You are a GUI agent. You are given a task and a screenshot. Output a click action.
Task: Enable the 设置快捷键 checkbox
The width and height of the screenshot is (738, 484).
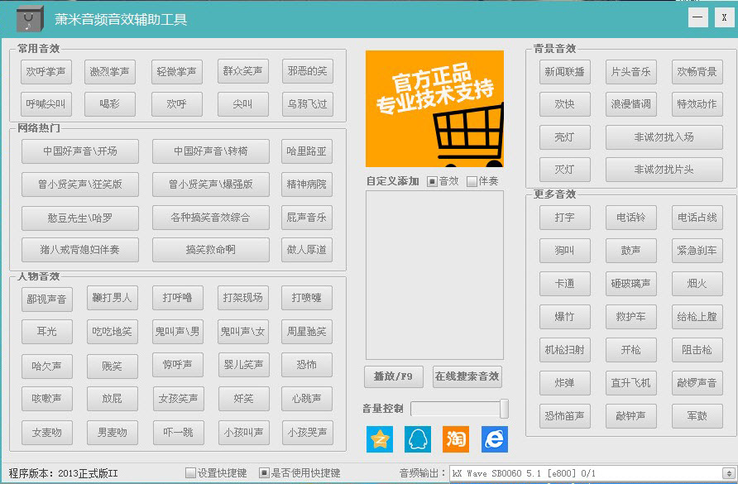(x=191, y=473)
